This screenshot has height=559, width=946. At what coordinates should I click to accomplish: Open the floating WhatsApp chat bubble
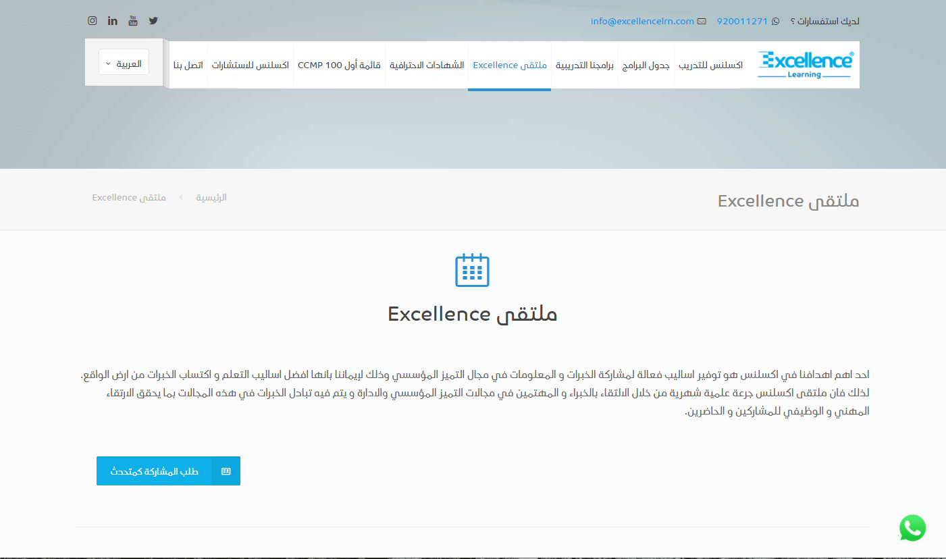click(x=912, y=528)
